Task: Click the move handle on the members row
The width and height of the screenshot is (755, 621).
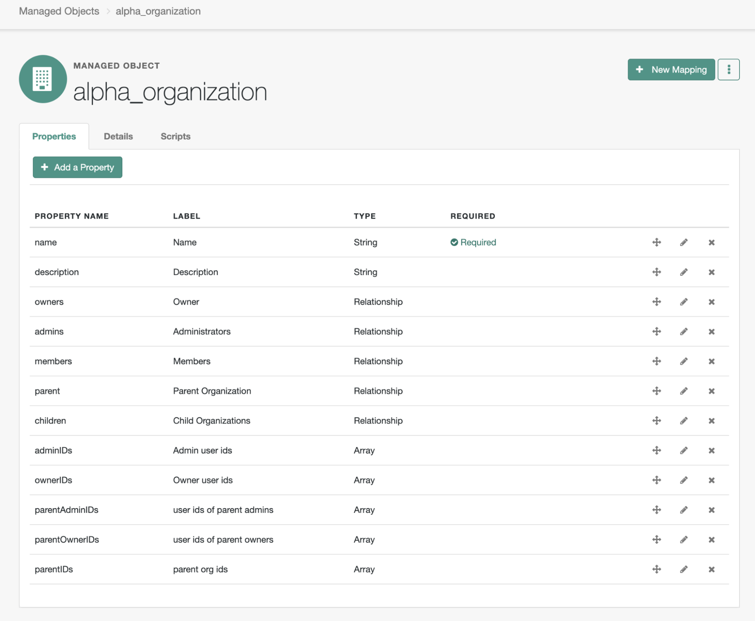Action: 656,361
